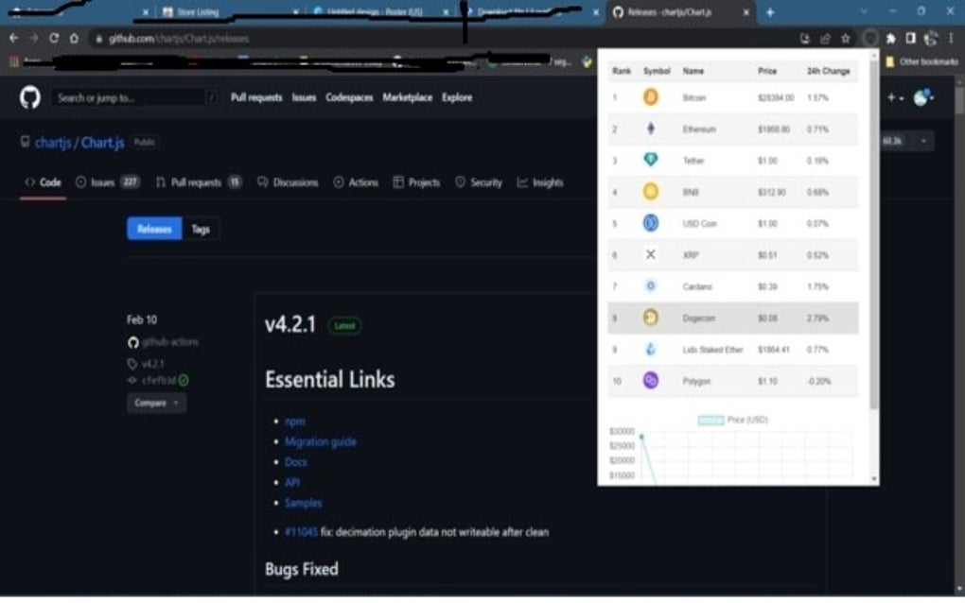Open the Chrome profile avatar
The image size is (965, 603).
[x=931, y=38]
